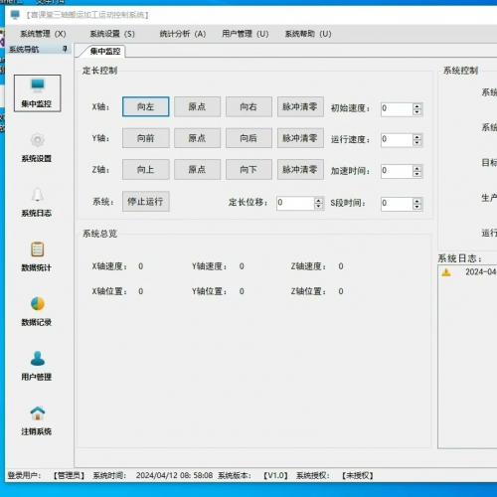Viewport: 497px width, 497px height.
Task: Click the Y轴位置 label
Action: coord(210,291)
